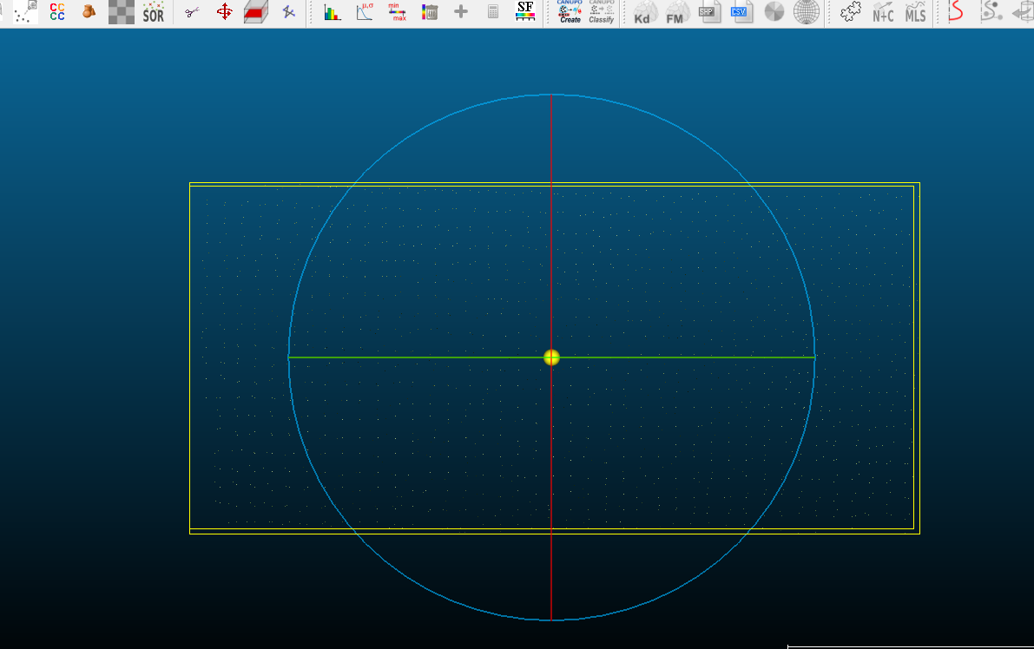
Task: Open the Kd-tree plugin tool
Action: click(x=644, y=13)
